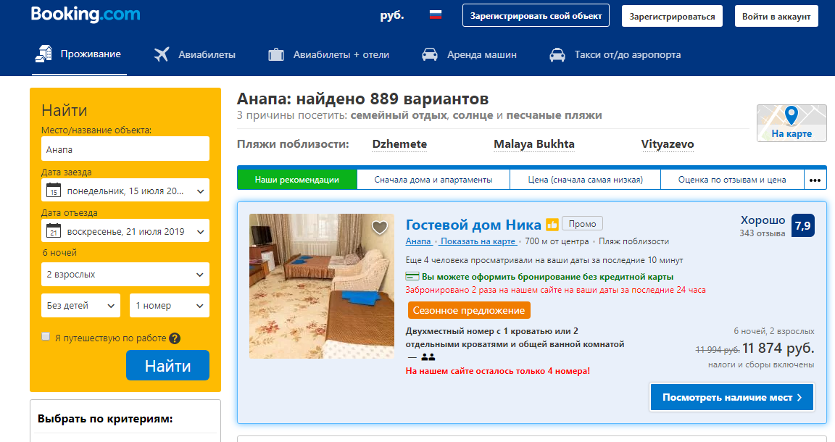Viewport: 835px width, 442px height.
Task: Click the room type description Двухместный номер
Action: [x=515, y=338]
